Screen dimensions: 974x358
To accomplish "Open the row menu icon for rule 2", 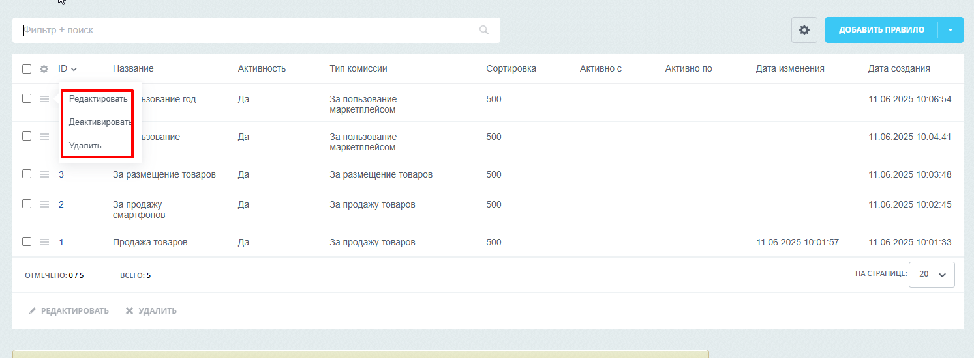I will (44, 204).
